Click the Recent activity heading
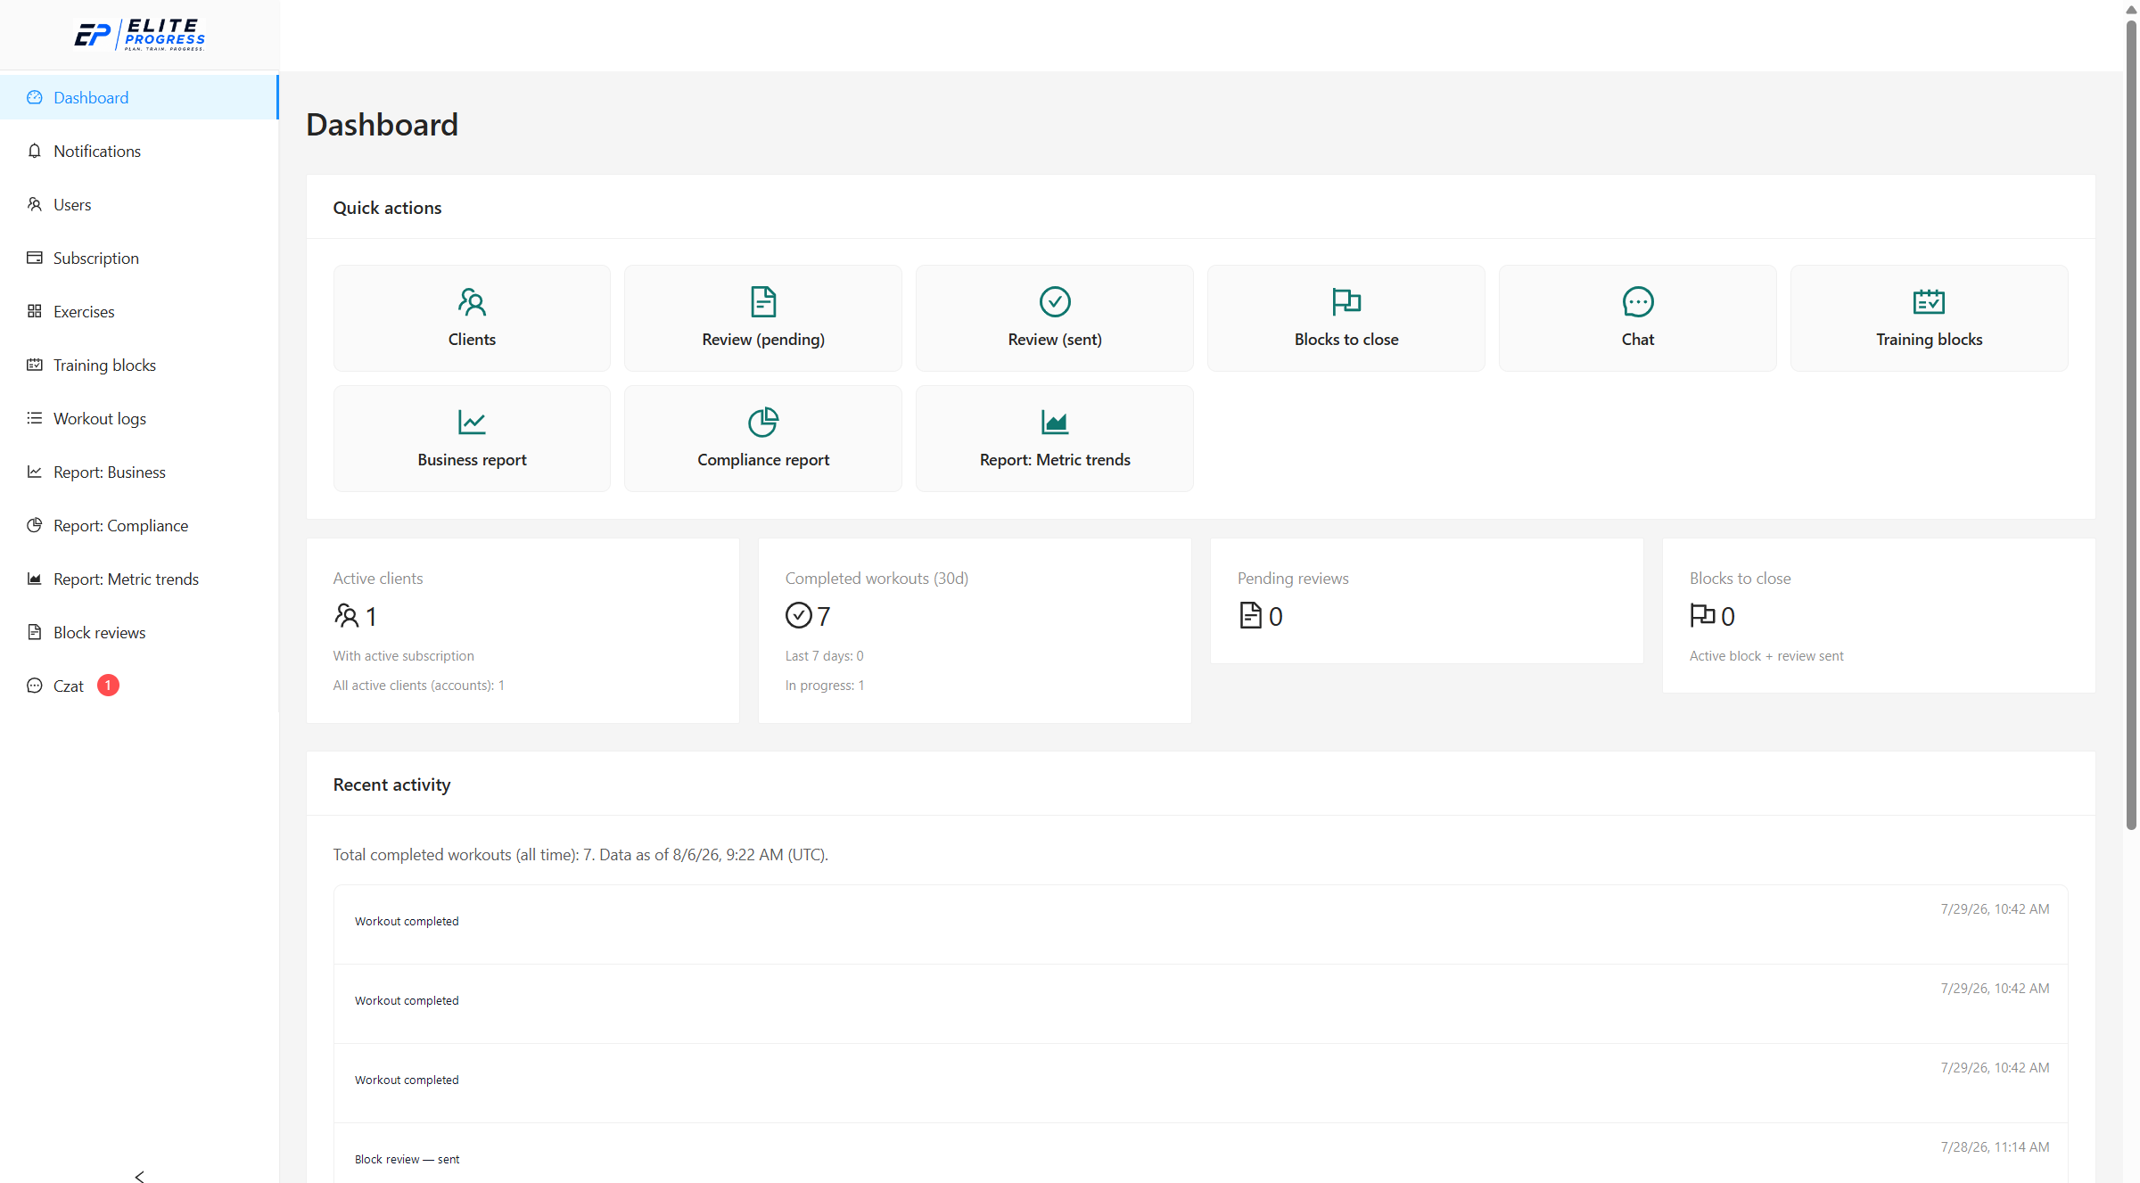The image size is (2140, 1183). click(x=391, y=785)
